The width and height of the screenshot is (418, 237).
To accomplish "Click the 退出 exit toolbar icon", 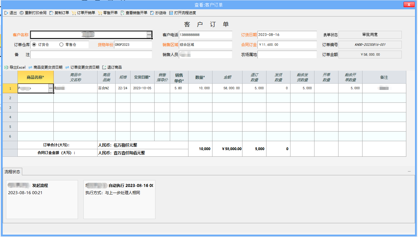I will [6, 13].
